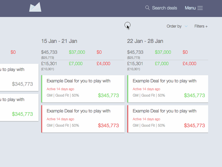Select the red Example Deal card under 22 Jan
Screen dimensions: 222x167
click(168, 119)
